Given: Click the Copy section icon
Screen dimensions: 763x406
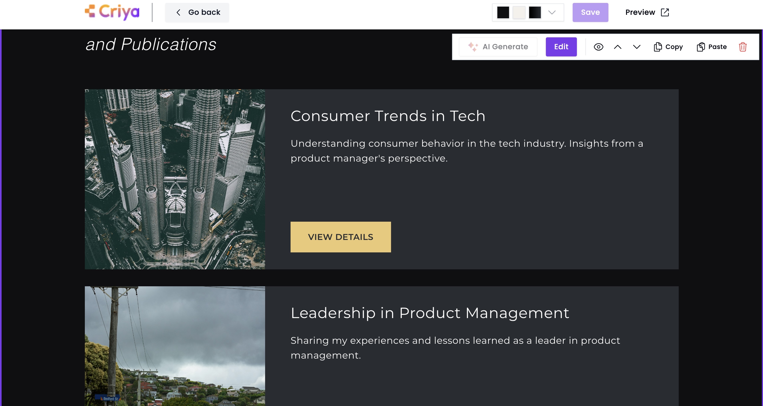Looking at the screenshot, I should point(657,47).
